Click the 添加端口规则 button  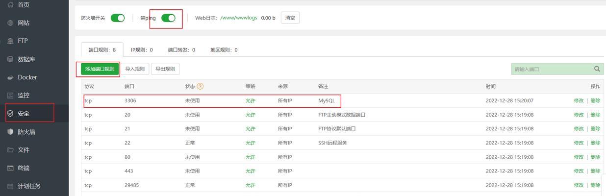coord(100,69)
